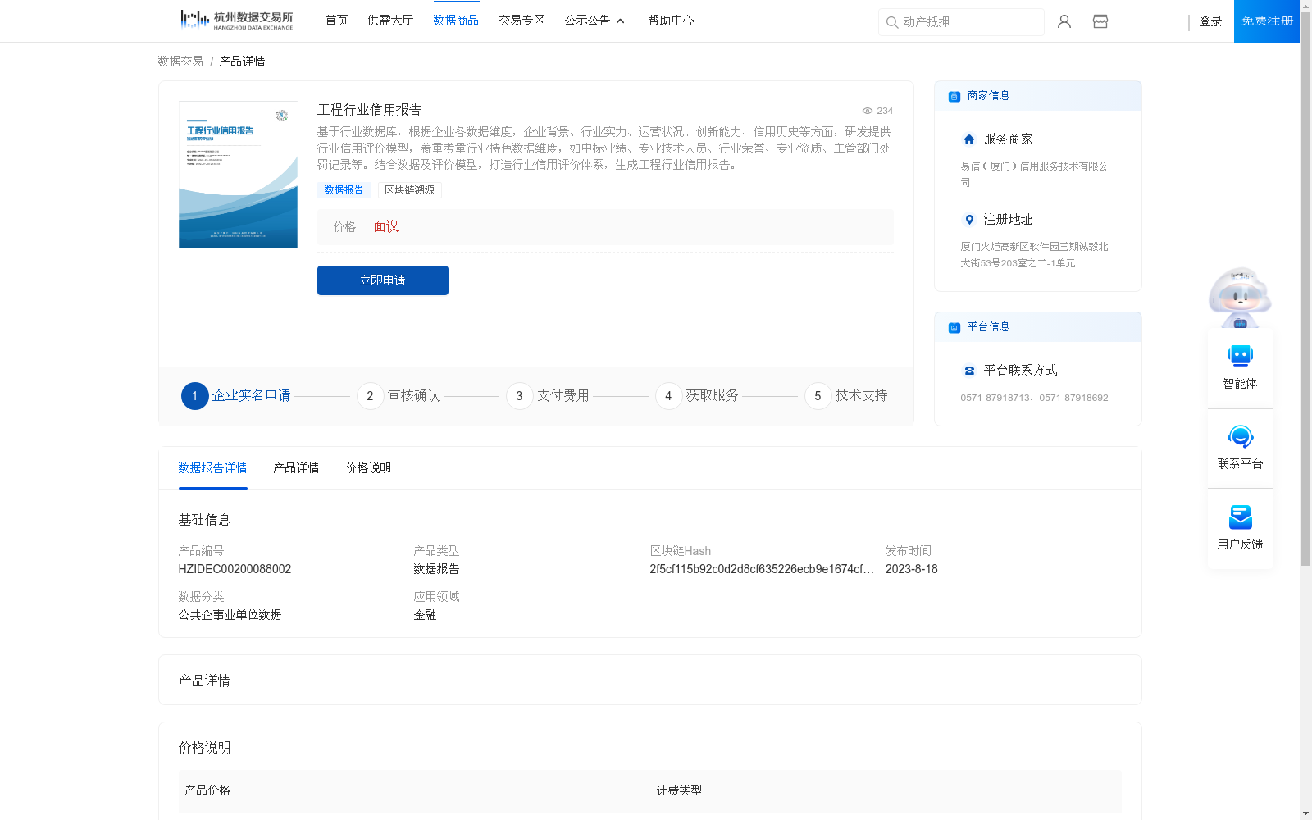Image resolution: width=1312 pixels, height=820 pixels.
Task: Switch to 数据报告详情 tab
Action: [x=212, y=468]
